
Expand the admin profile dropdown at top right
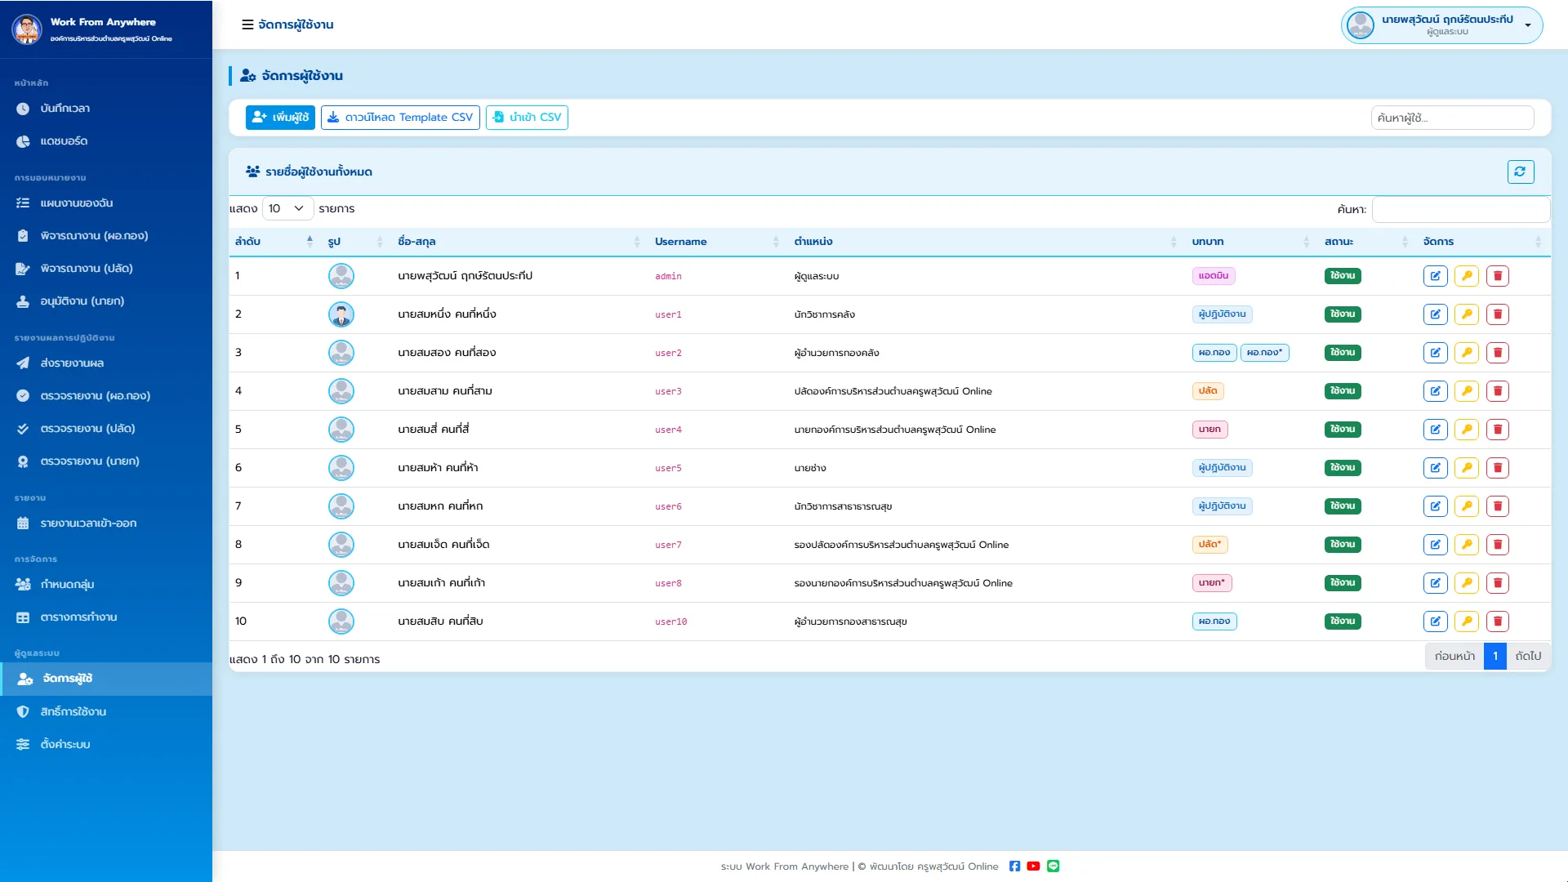[1441, 25]
